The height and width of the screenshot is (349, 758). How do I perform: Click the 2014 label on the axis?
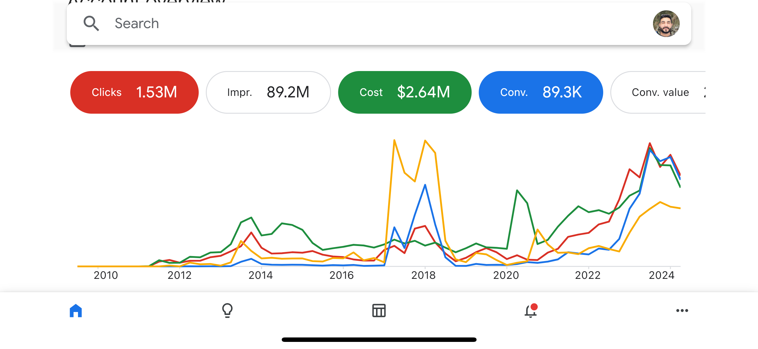[260, 275]
